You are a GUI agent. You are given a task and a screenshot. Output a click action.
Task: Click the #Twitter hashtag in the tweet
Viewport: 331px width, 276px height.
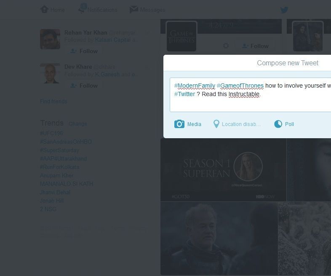tap(184, 94)
